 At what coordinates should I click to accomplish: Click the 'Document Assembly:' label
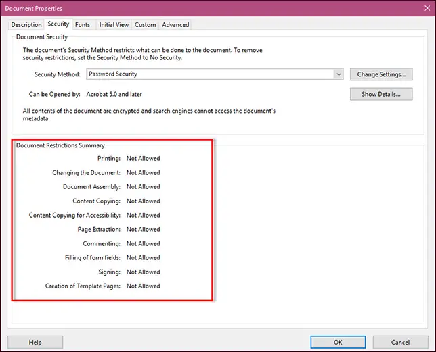[x=91, y=186]
